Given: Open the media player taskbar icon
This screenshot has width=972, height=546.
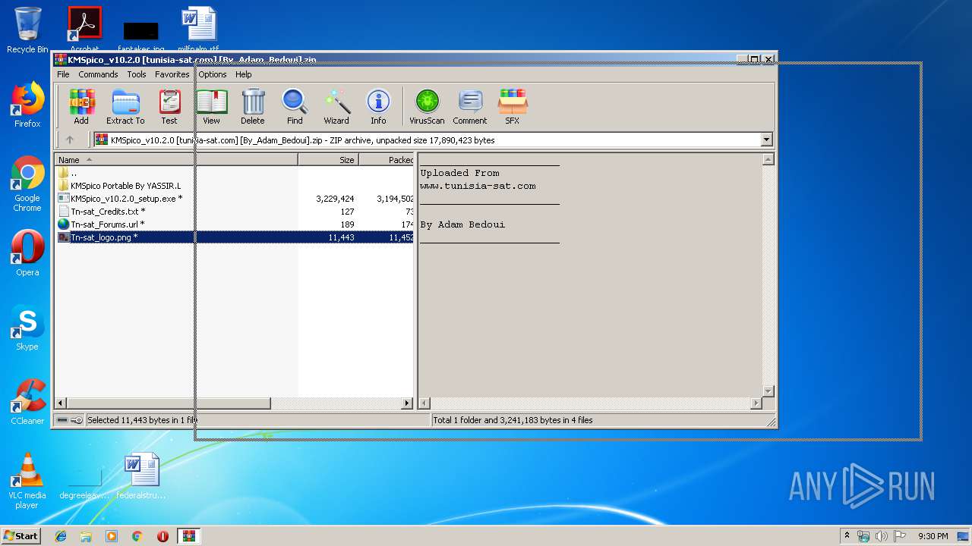Looking at the screenshot, I should coord(112,536).
